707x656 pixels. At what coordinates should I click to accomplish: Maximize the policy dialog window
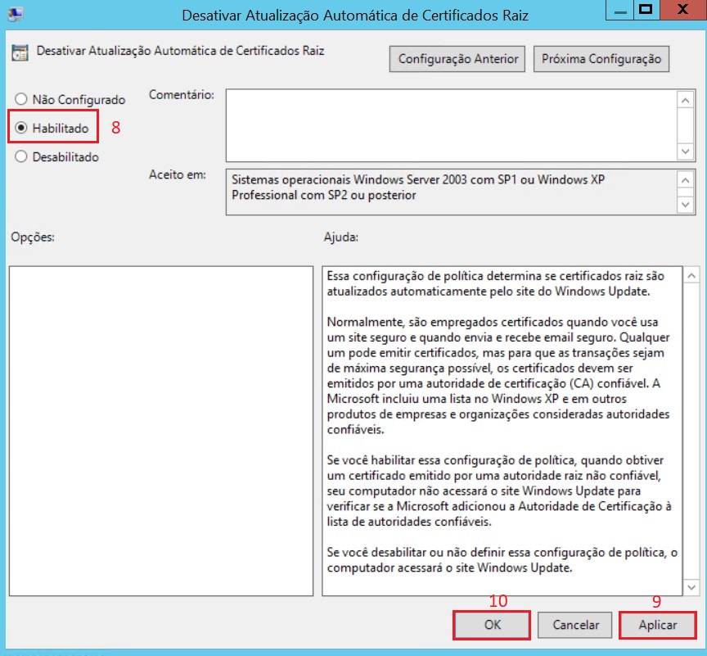646,10
